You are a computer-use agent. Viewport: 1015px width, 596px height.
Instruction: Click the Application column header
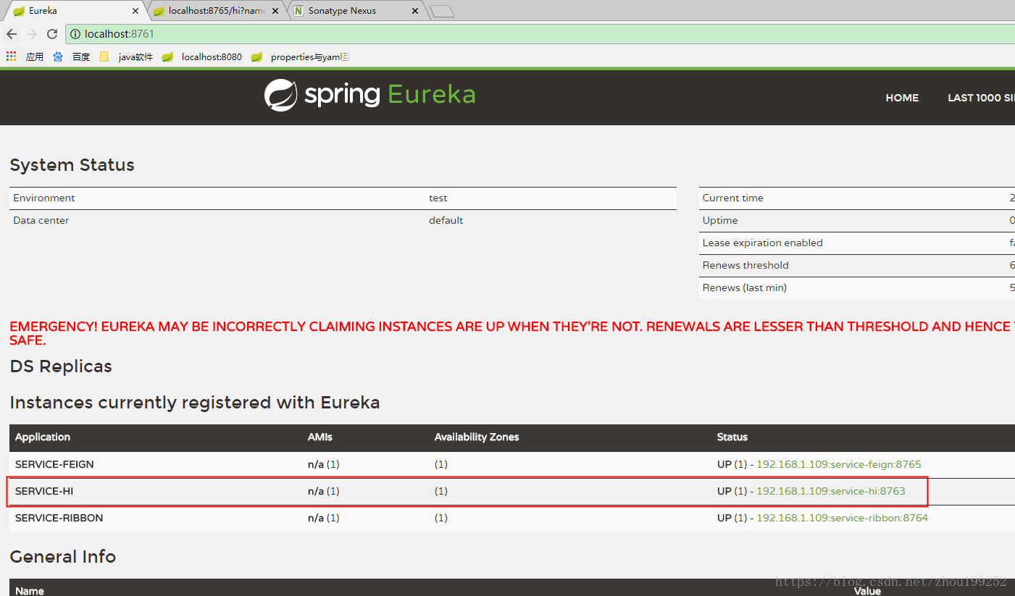coord(43,437)
